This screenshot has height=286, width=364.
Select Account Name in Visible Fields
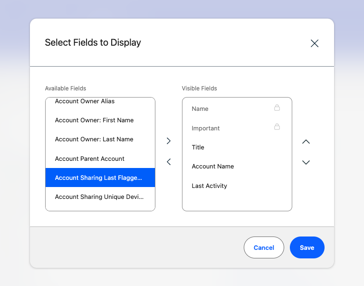[237, 166]
